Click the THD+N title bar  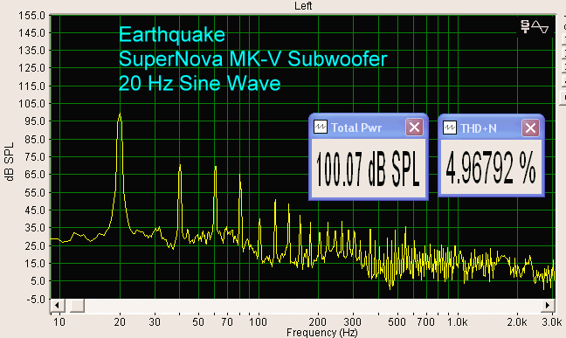click(x=491, y=128)
